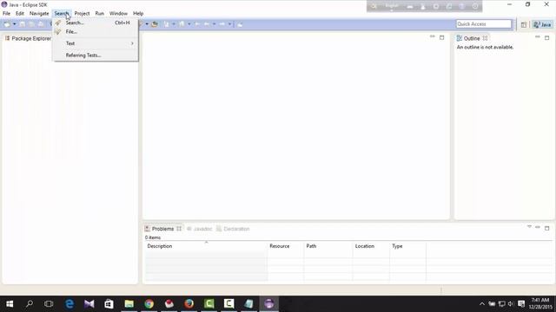Viewport: 556px width, 312px height.
Task: Select the Package Explorer tab
Action: click(28, 38)
